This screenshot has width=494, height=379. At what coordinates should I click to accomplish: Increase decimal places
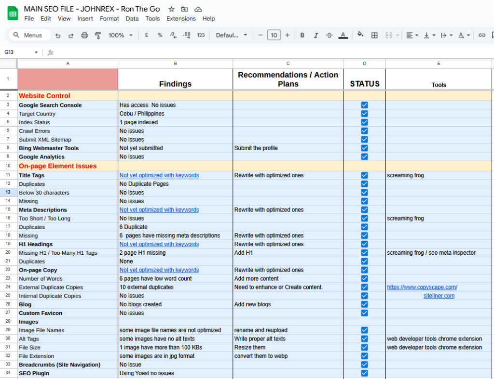(x=187, y=35)
